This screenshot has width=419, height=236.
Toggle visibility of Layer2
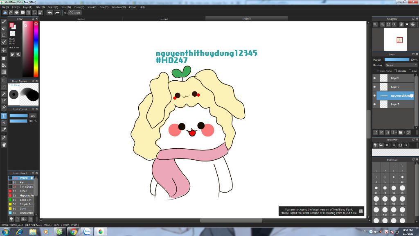point(374,87)
